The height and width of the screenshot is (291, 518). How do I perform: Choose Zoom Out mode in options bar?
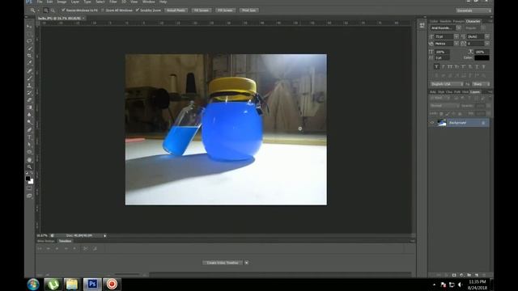click(x=53, y=11)
